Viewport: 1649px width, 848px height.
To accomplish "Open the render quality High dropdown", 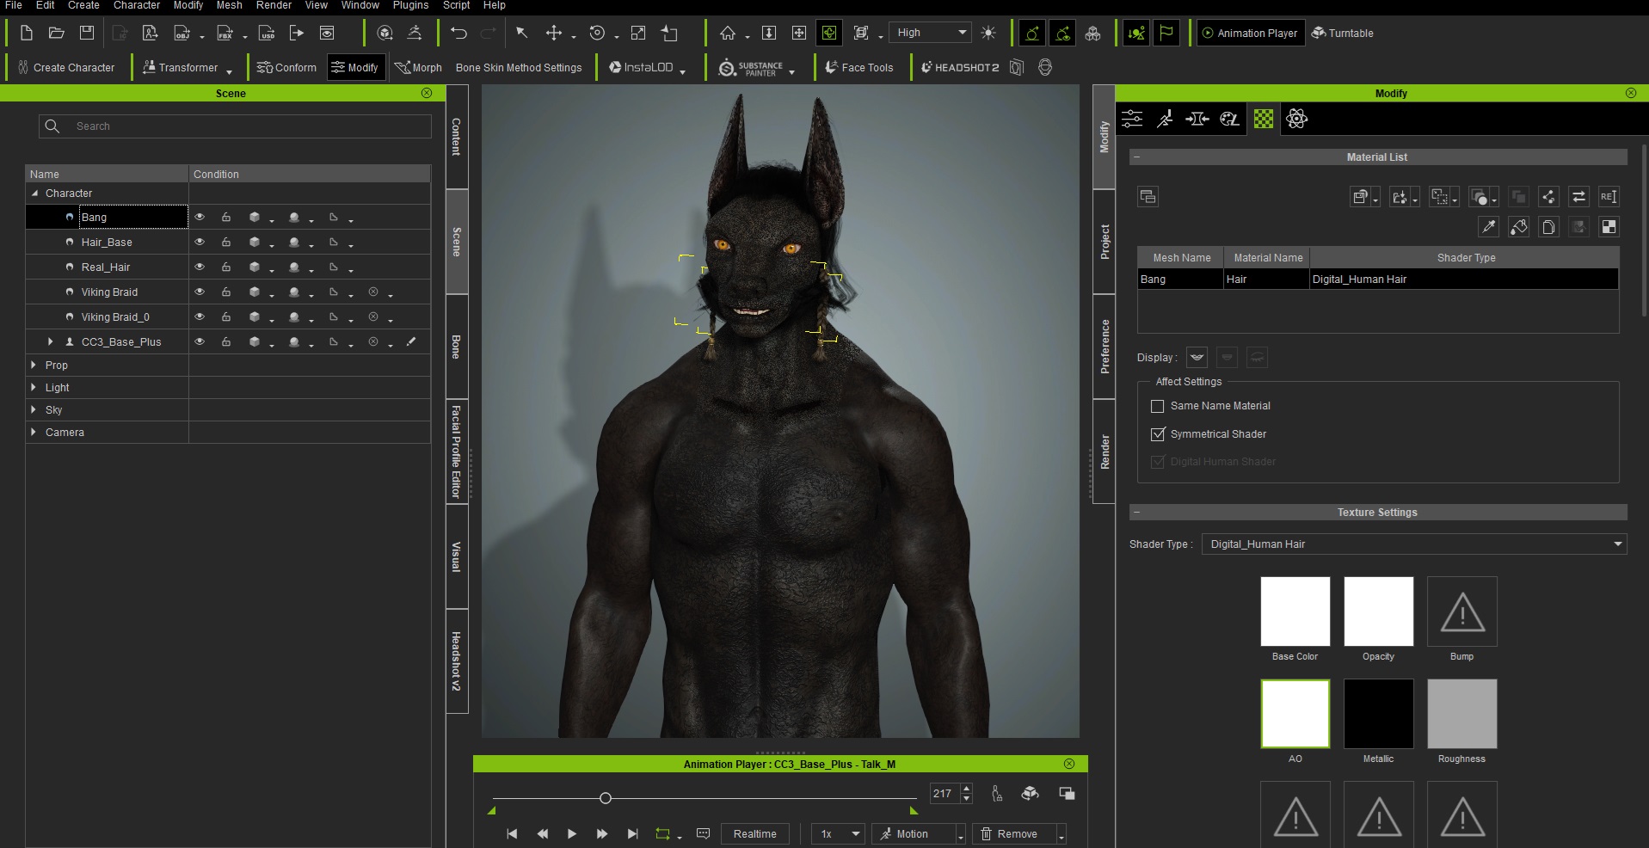I will tap(931, 33).
